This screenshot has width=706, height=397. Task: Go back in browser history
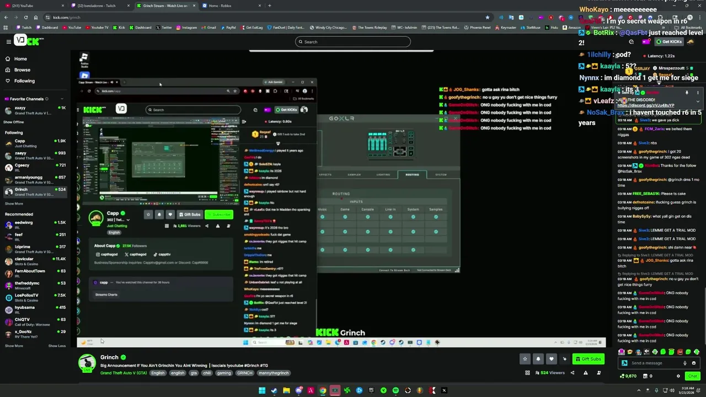pos(6,17)
